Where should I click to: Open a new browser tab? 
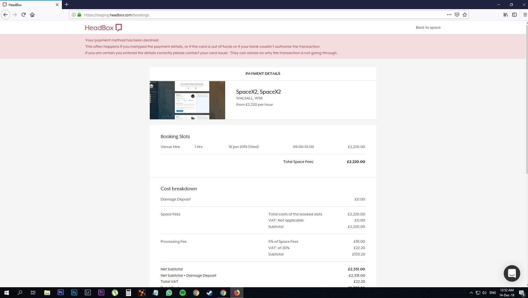[67, 5]
